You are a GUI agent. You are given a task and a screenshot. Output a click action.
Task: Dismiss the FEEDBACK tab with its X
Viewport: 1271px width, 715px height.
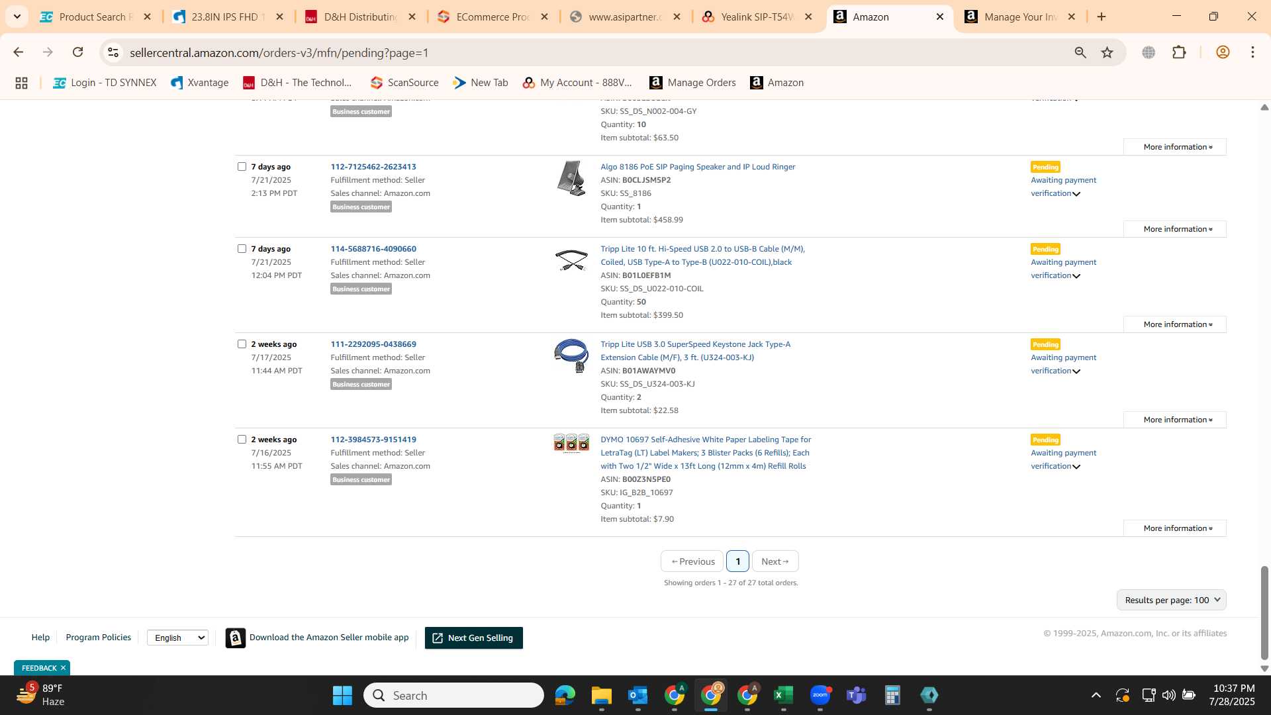[x=63, y=668]
